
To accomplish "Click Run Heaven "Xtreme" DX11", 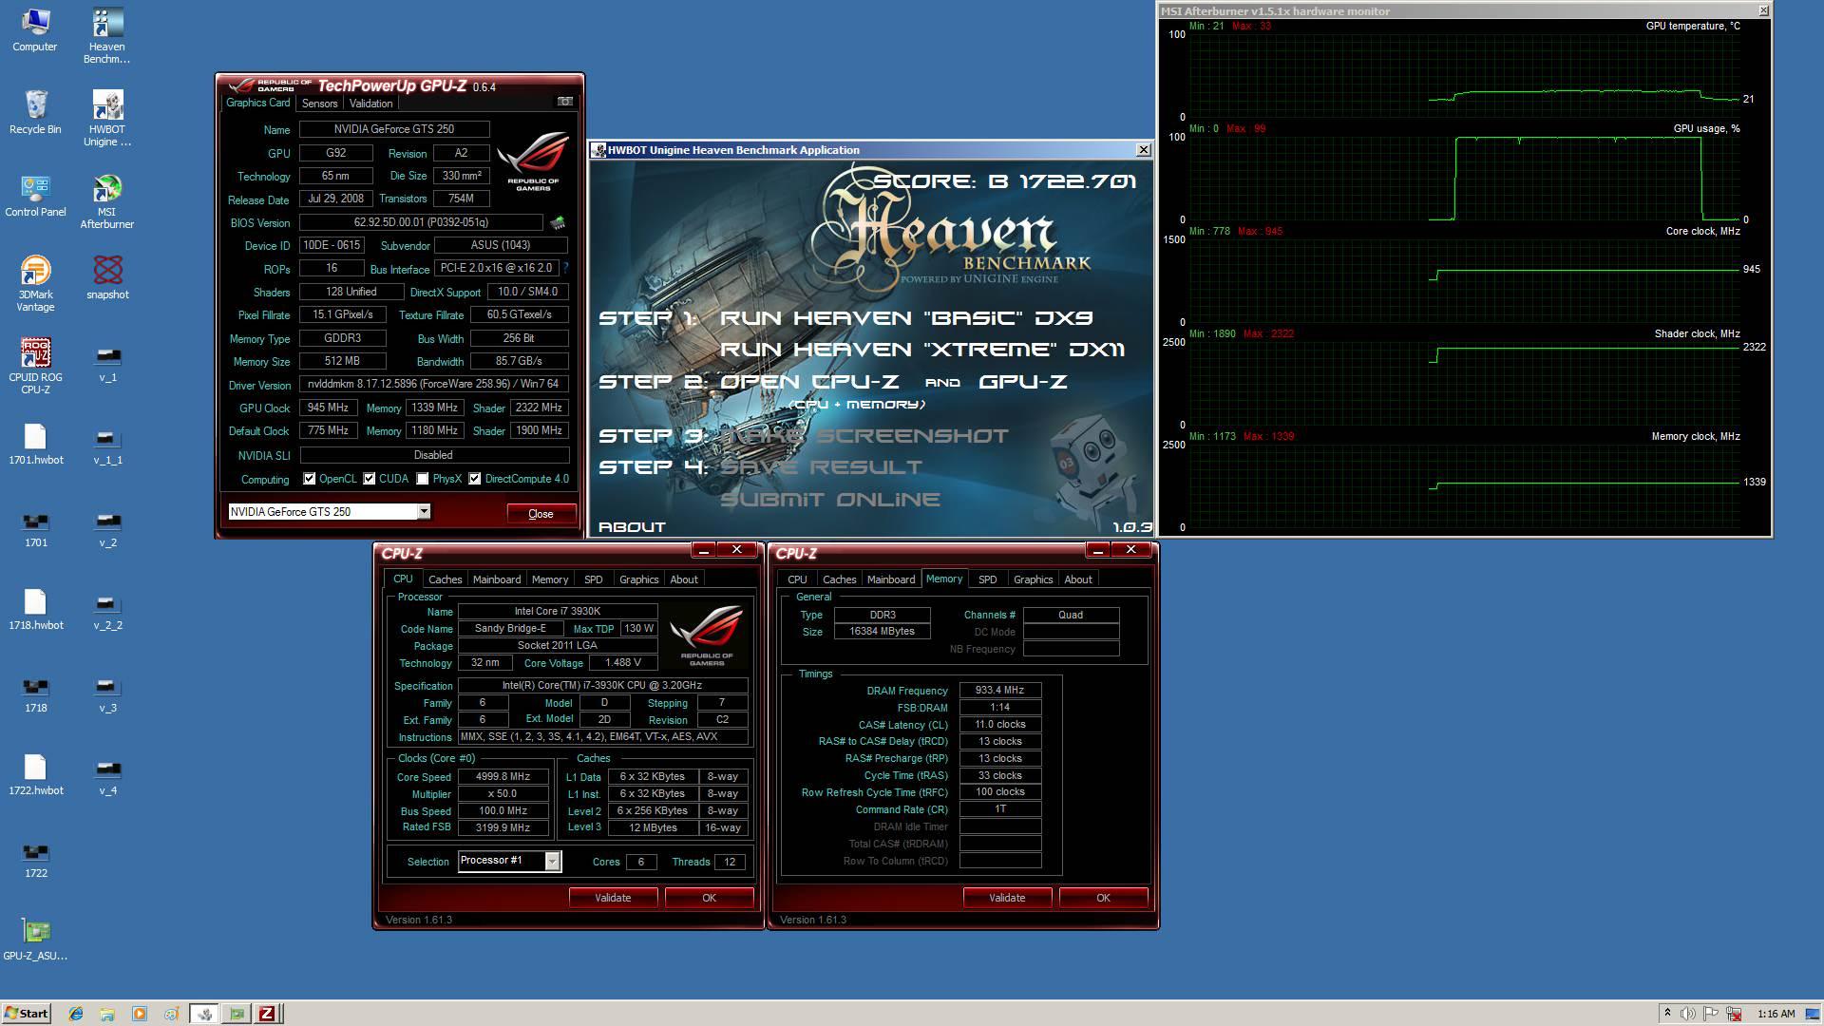I will coord(921,349).
